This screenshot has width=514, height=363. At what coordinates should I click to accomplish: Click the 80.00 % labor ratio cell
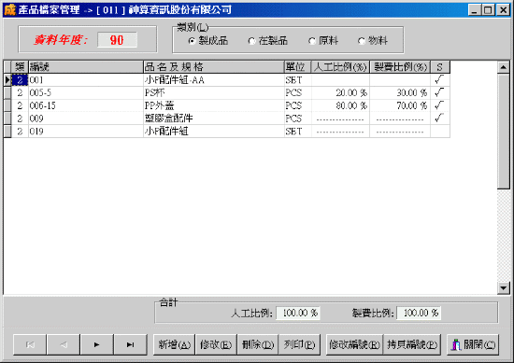click(340, 105)
